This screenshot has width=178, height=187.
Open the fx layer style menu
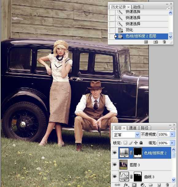[x=126, y=185]
